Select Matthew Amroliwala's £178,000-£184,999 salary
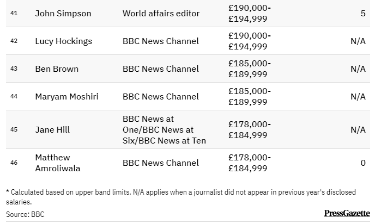Viewport: 387px width, 224px height. [x=249, y=163]
